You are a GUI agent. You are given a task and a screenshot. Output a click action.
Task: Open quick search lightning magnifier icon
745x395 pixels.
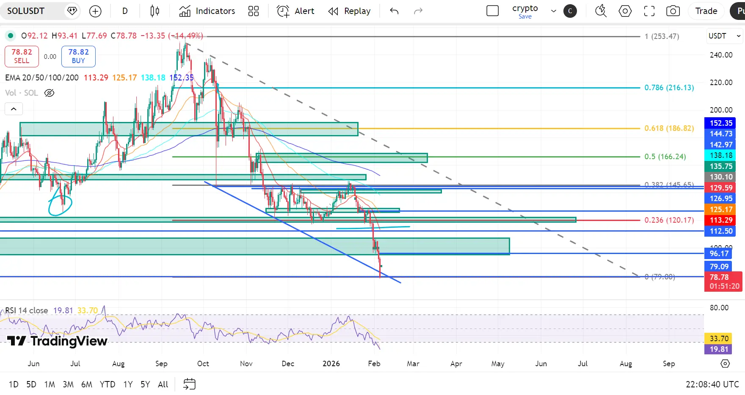[601, 11]
